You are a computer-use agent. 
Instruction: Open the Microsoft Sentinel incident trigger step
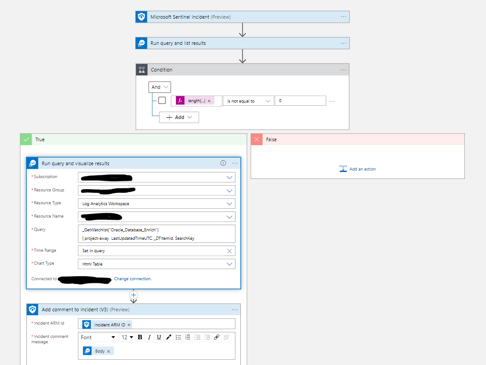click(243, 17)
